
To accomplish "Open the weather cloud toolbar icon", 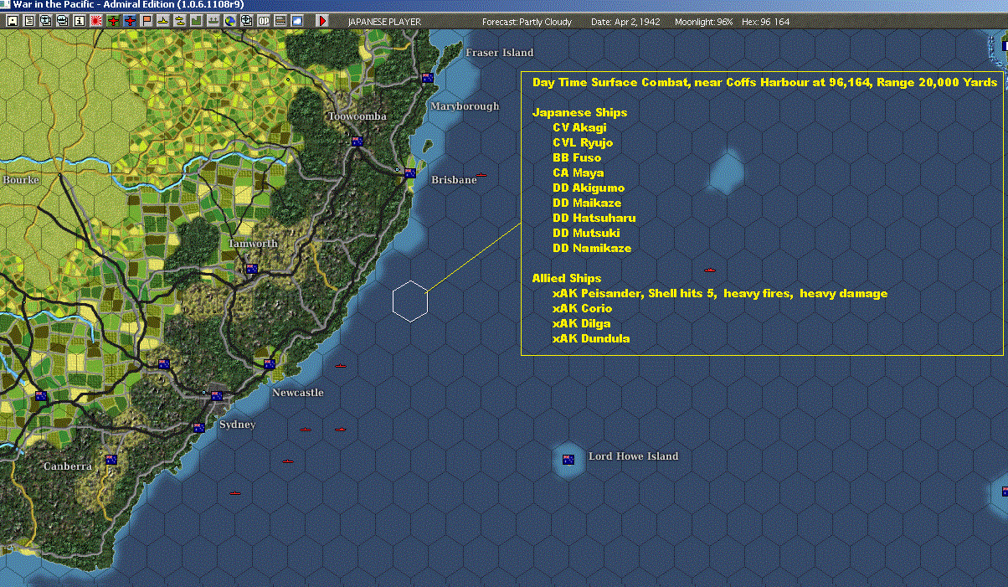I will 297,20.
